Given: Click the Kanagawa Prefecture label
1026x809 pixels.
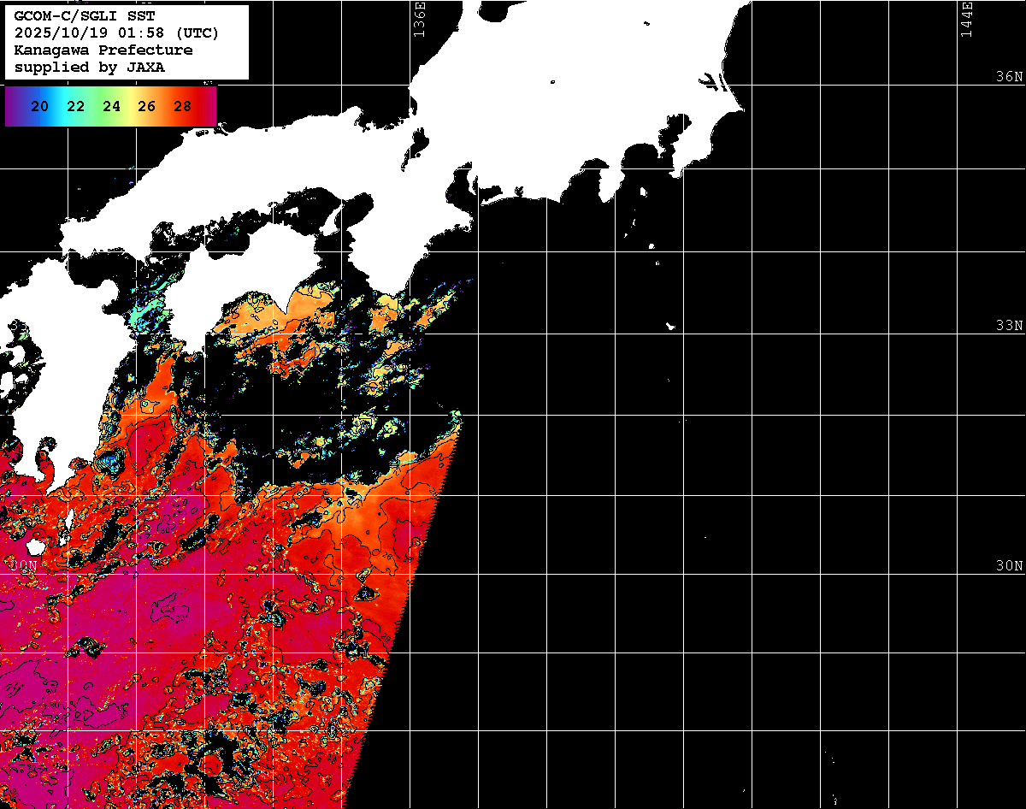Looking at the screenshot, I should (103, 50).
